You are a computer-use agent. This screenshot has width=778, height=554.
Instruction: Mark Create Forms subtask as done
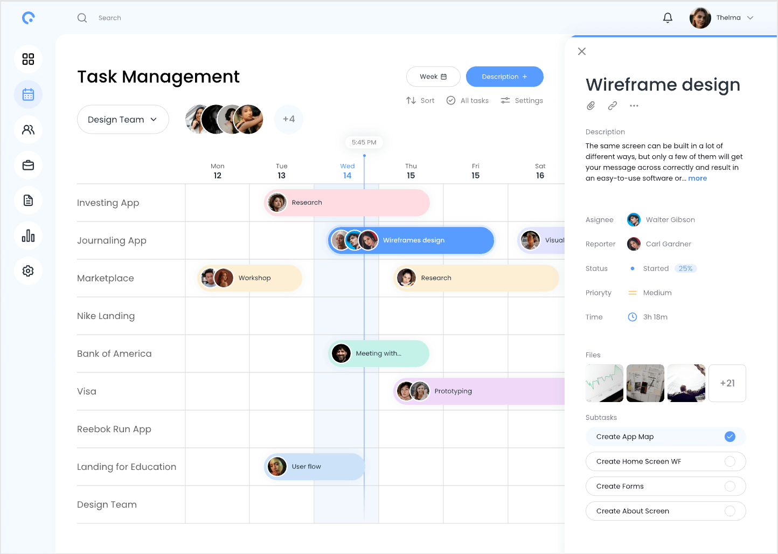[730, 486]
